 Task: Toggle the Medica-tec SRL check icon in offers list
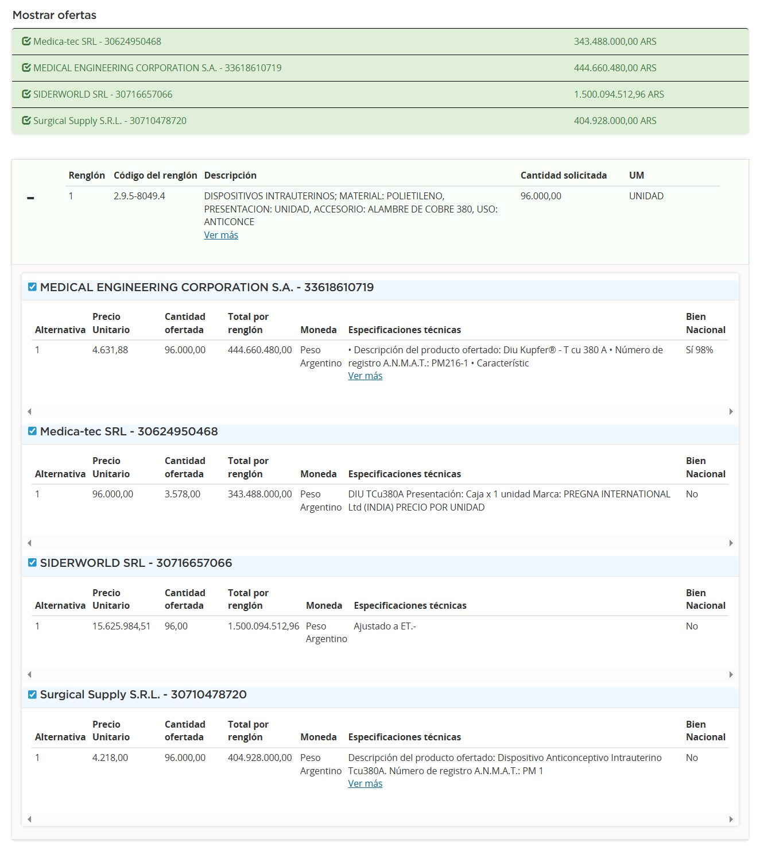coord(26,41)
